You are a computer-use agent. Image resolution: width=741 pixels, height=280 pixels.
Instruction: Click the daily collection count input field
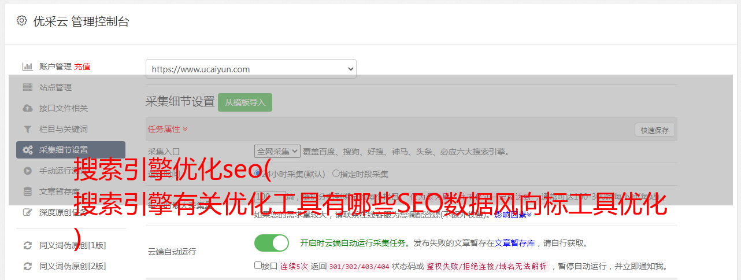pyautogui.click(x=270, y=197)
